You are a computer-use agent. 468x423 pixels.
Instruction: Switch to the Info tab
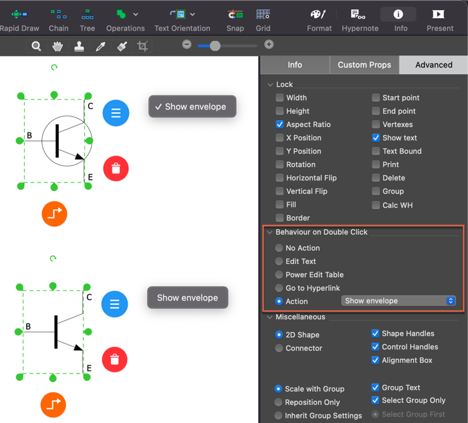click(x=294, y=65)
